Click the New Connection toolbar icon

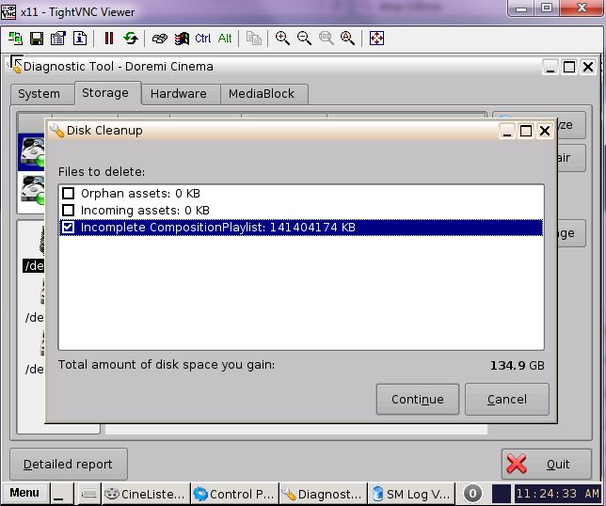tap(15, 39)
